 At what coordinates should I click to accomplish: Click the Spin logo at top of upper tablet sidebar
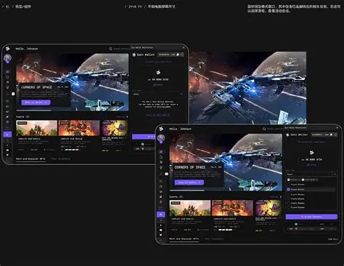8,49
